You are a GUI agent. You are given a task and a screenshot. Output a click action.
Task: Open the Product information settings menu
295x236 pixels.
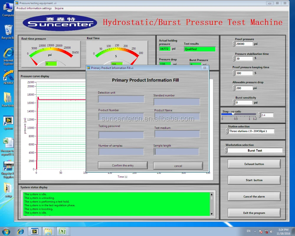[34, 8]
